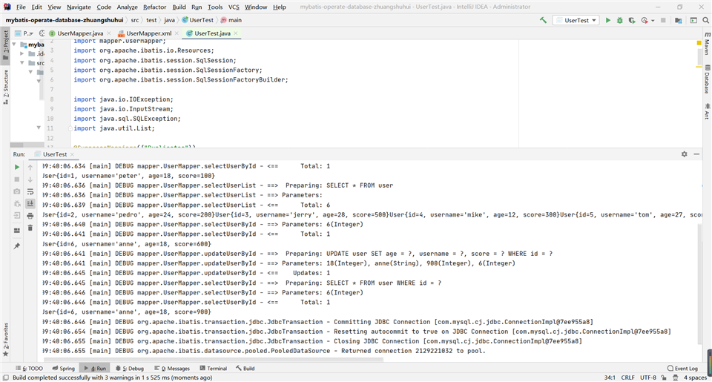Open the Ant side panel

pyautogui.click(x=708, y=111)
